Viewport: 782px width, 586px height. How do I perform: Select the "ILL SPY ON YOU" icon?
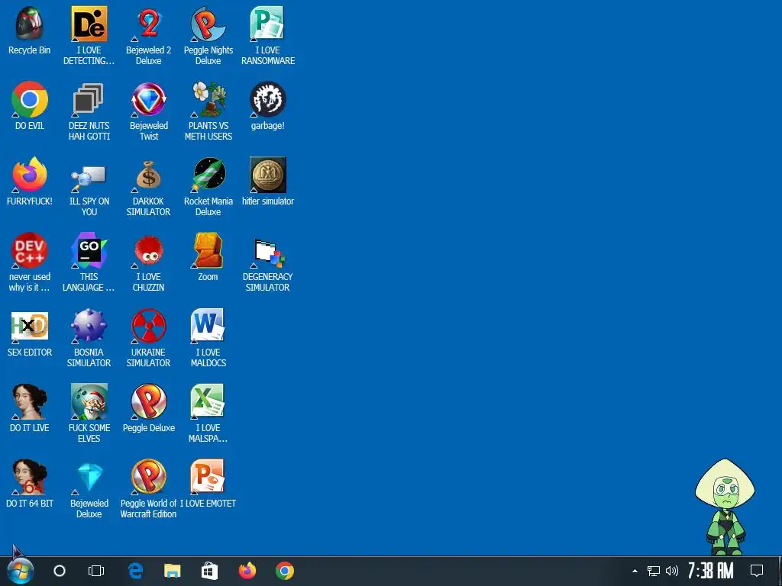89,177
